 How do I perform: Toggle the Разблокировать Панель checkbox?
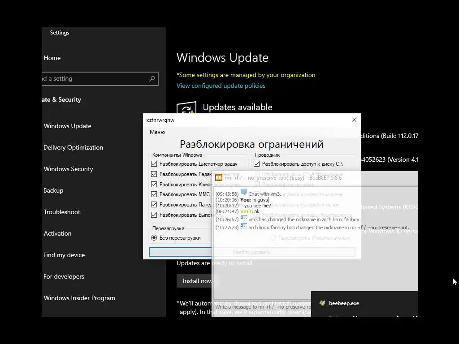click(154, 204)
